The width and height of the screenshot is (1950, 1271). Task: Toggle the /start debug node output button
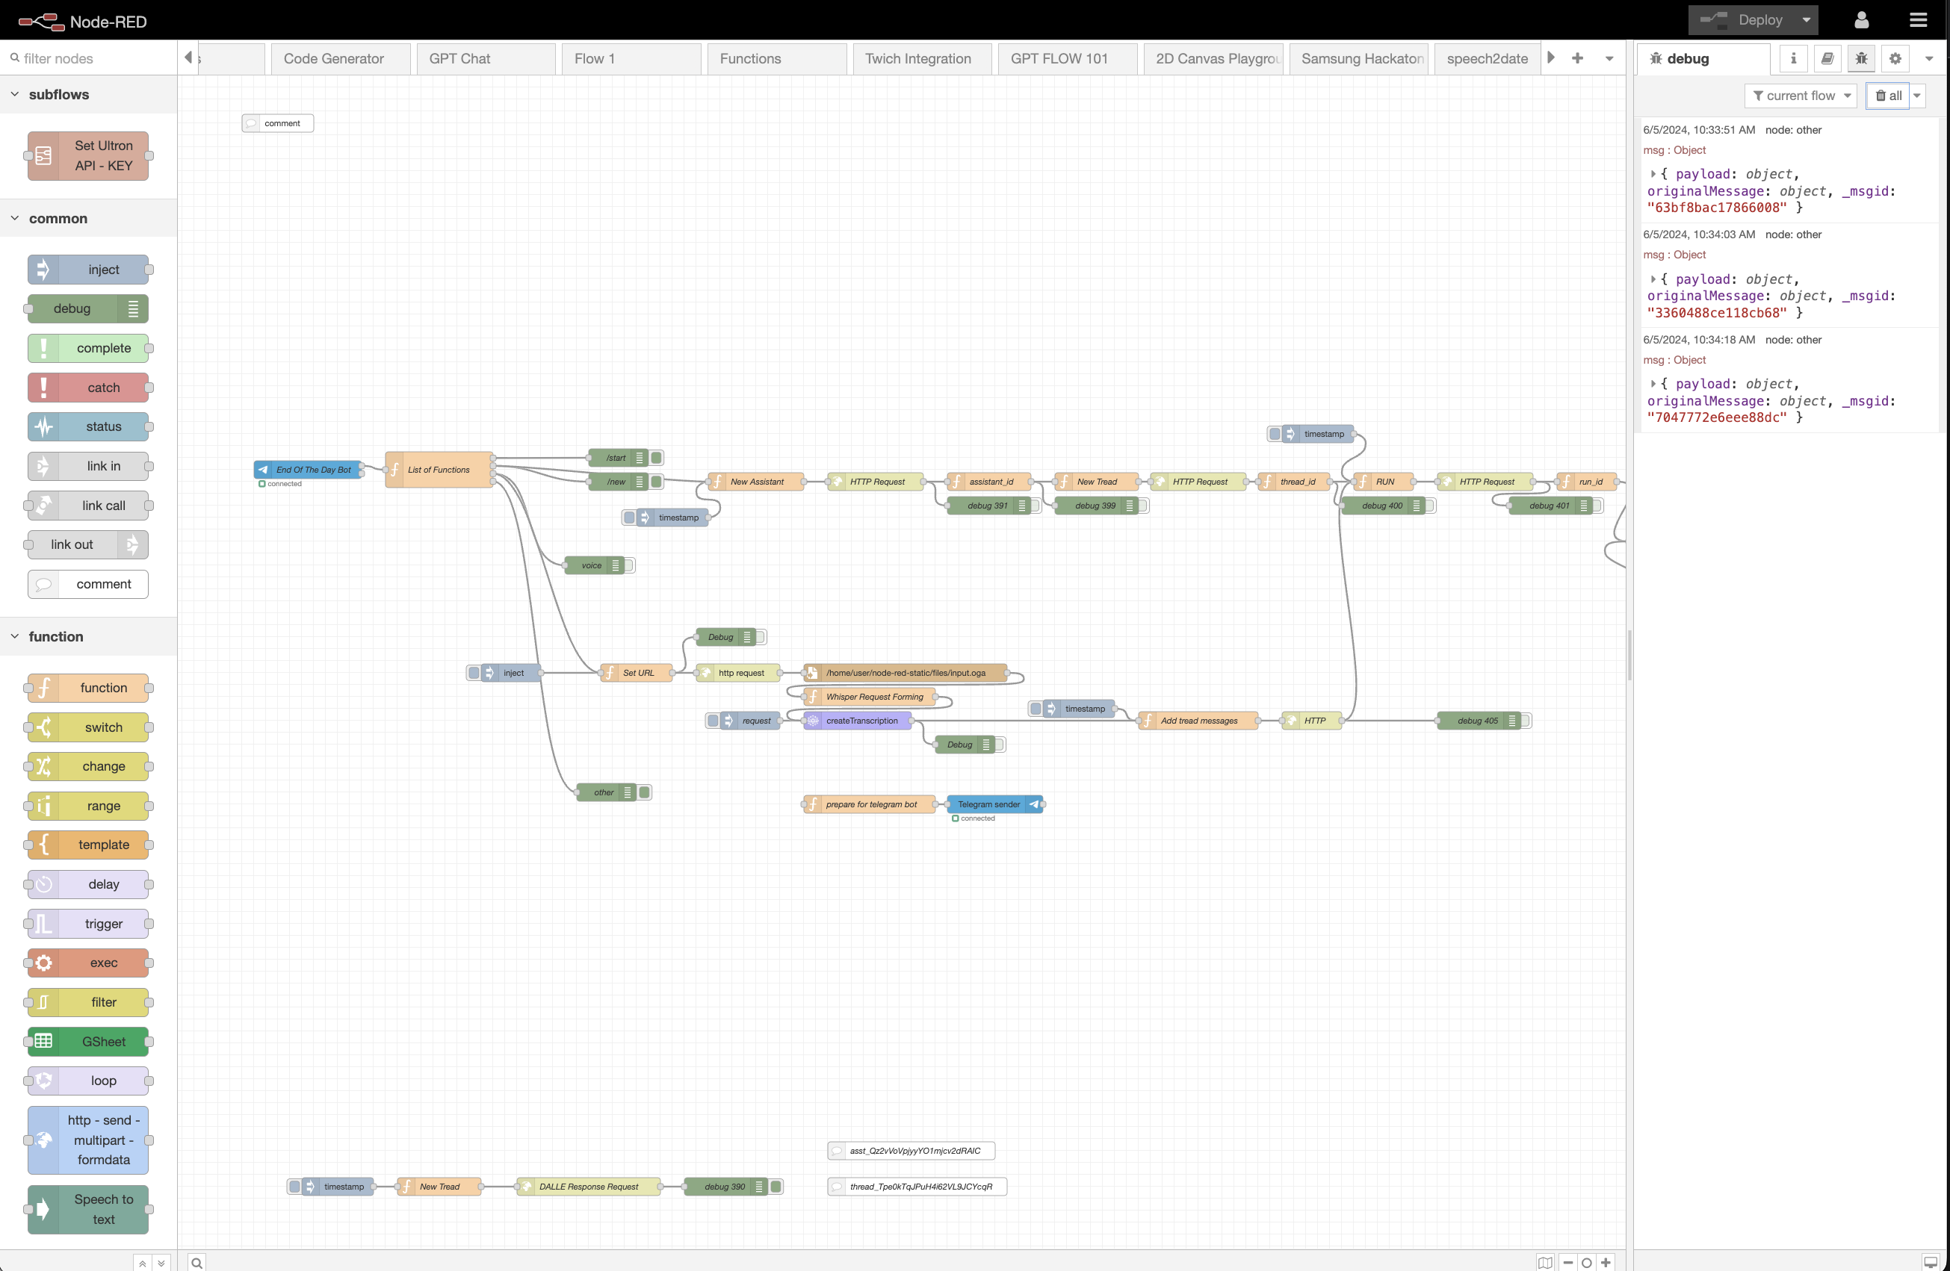656,458
